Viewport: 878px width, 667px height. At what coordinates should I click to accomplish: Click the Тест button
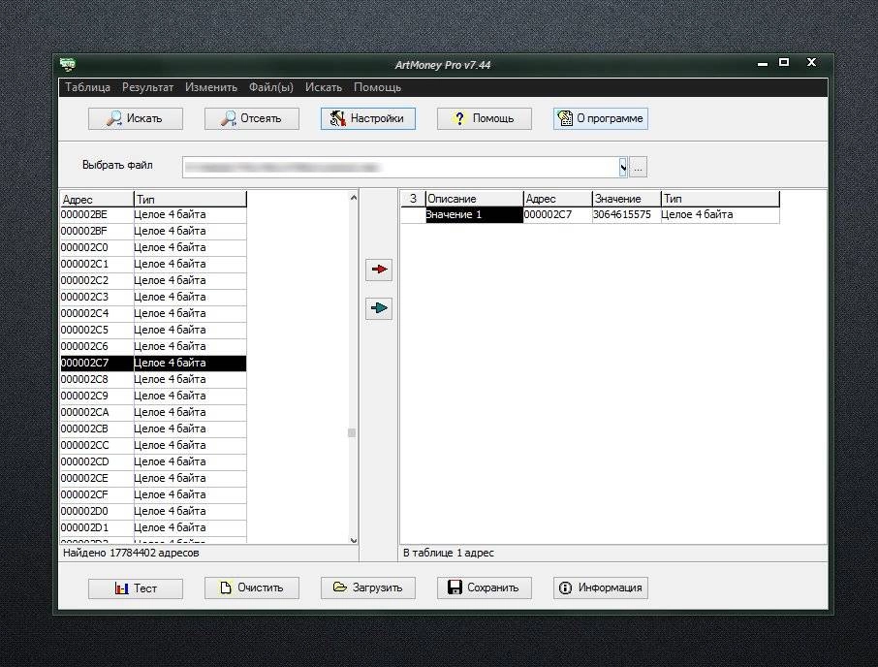pyautogui.click(x=136, y=588)
